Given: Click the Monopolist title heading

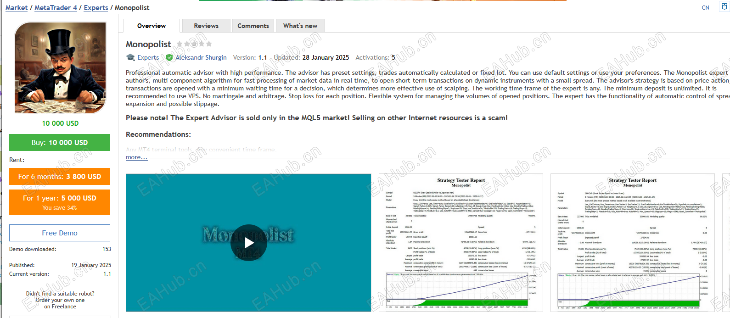Looking at the screenshot, I should coord(148,44).
